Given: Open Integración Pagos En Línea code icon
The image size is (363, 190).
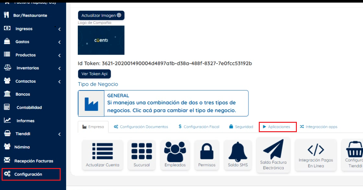Looking at the screenshot, I should (x=316, y=150).
